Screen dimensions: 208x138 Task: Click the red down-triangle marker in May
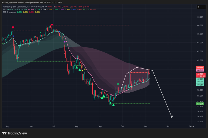click(13, 28)
